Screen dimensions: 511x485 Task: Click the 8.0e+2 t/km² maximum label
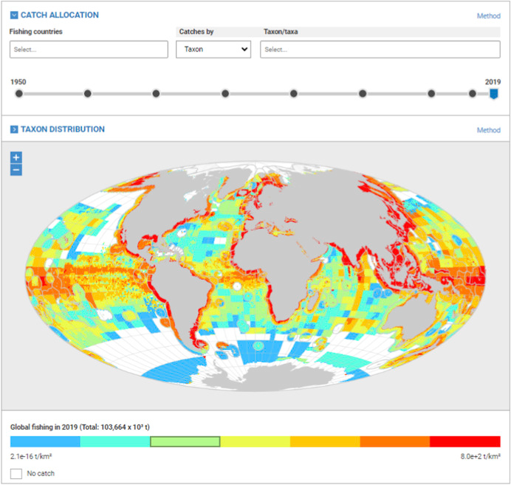tap(481, 456)
